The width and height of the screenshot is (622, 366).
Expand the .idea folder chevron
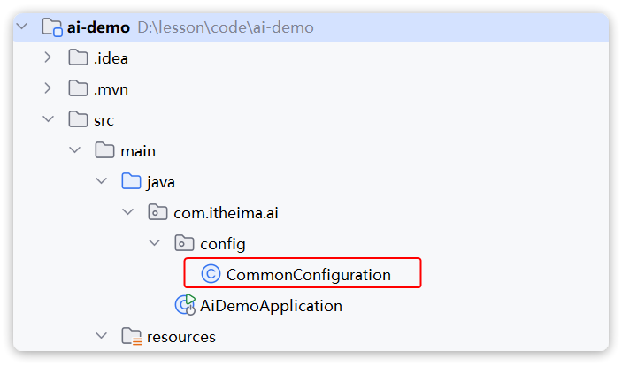(48, 57)
